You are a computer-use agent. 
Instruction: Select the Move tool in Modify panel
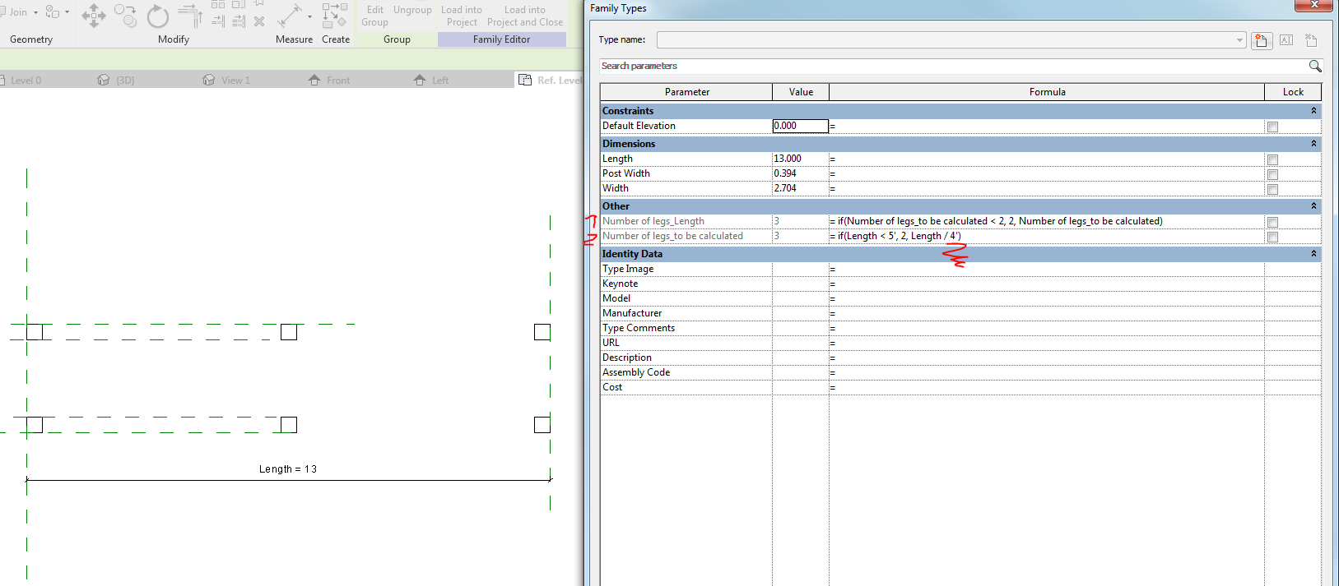93,16
